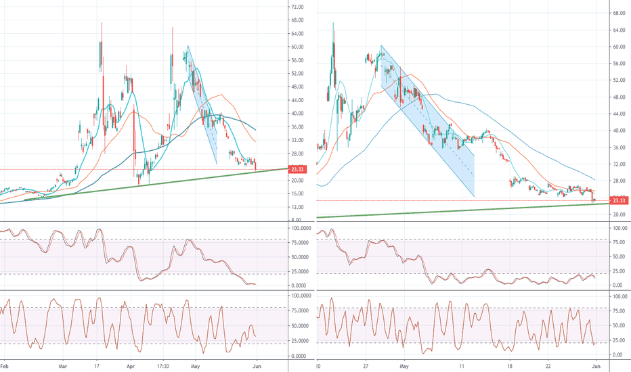Screen dimensions: 631x372
Task: Click the red 23.33 price label on left chart
Action: (297, 169)
